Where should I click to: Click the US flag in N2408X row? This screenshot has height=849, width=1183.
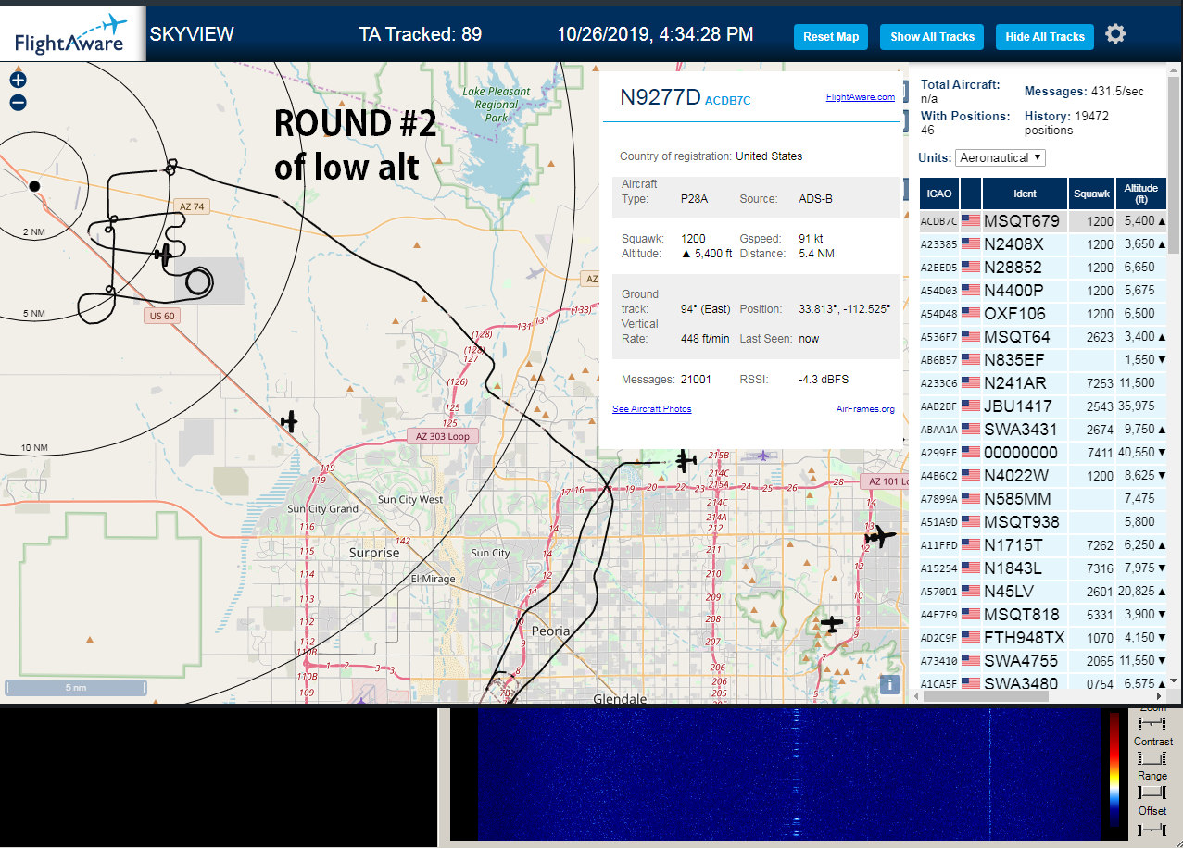[971, 244]
